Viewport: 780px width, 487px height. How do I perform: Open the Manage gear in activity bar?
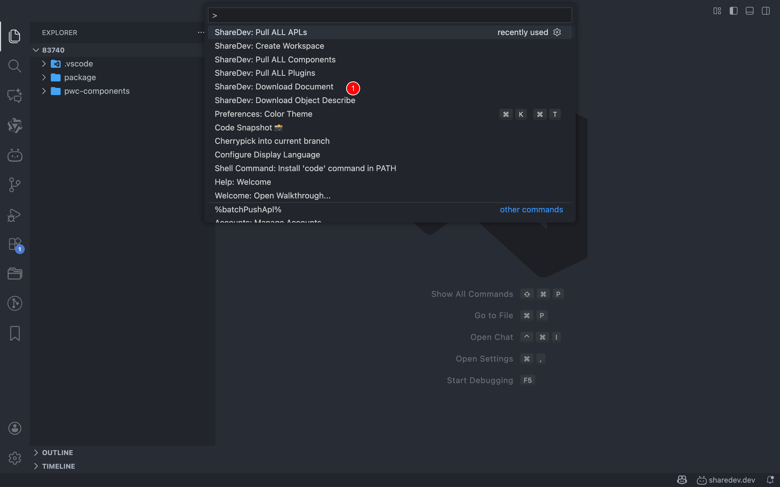tap(14, 458)
